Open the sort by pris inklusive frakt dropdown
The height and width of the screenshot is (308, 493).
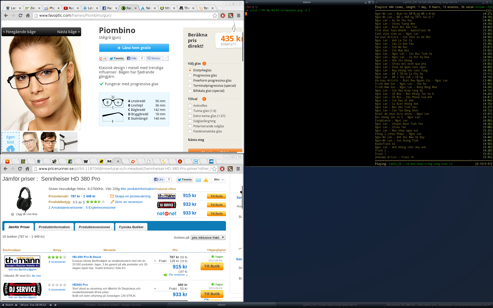[x=208, y=238]
